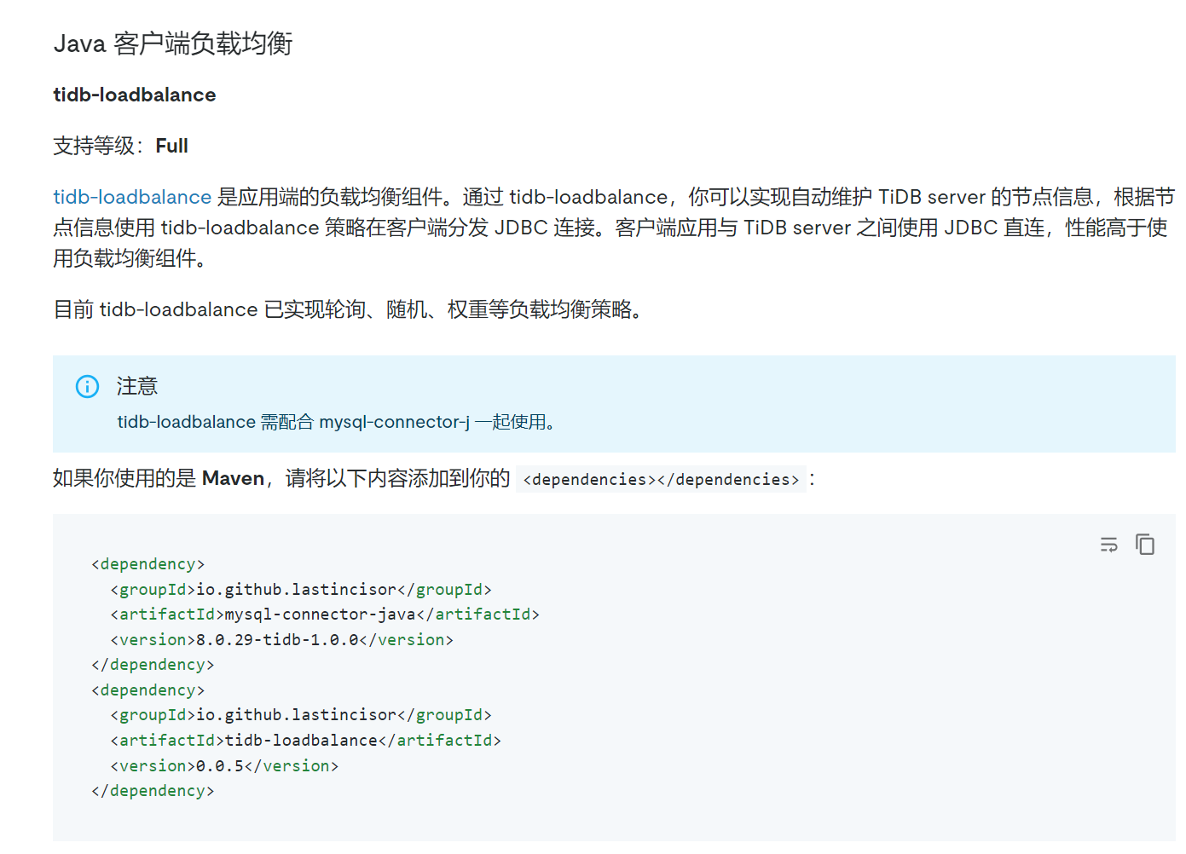Click the note text about mysql-connector-j
Screen dimensions: 1186x854
point(337,422)
